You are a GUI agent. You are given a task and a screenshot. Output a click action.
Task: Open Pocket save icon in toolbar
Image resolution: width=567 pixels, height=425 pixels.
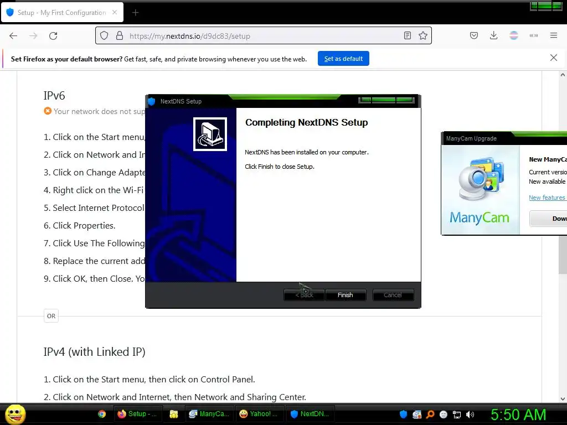coord(474,35)
